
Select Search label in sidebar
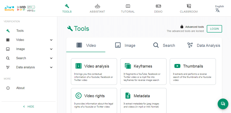click(21, 58)
